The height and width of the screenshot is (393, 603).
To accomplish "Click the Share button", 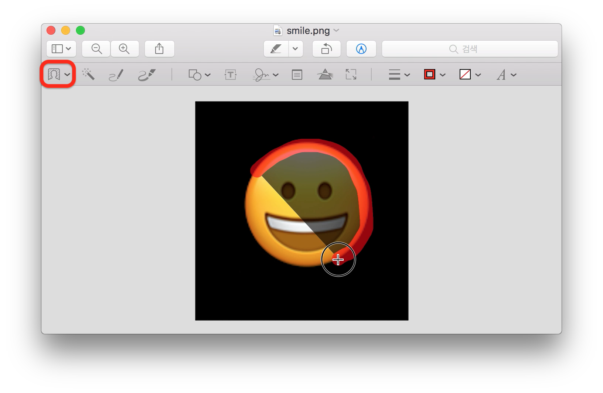I will [x=159, y=49].
